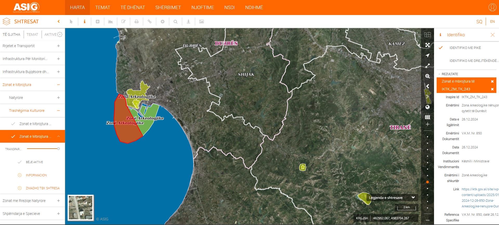Image resolution: width=499 pixels, height=225 pixels.
Task: Open layer settings gear next to AKTIVE
Action: point(60,34)
